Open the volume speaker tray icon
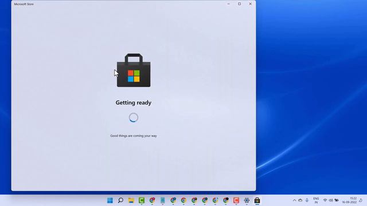The image size is (367, 206). click(x=331, y=200)
